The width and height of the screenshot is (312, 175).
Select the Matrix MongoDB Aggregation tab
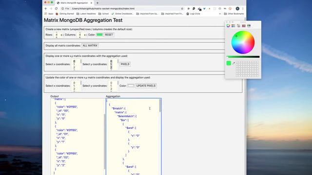pyautogui.click(x=74, y=3)
